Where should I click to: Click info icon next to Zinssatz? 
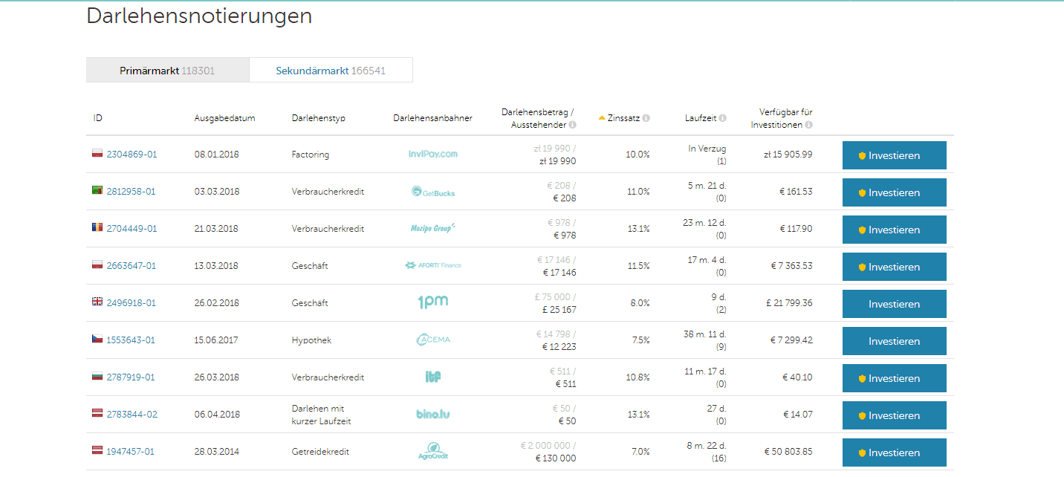[x=646, y=118]
